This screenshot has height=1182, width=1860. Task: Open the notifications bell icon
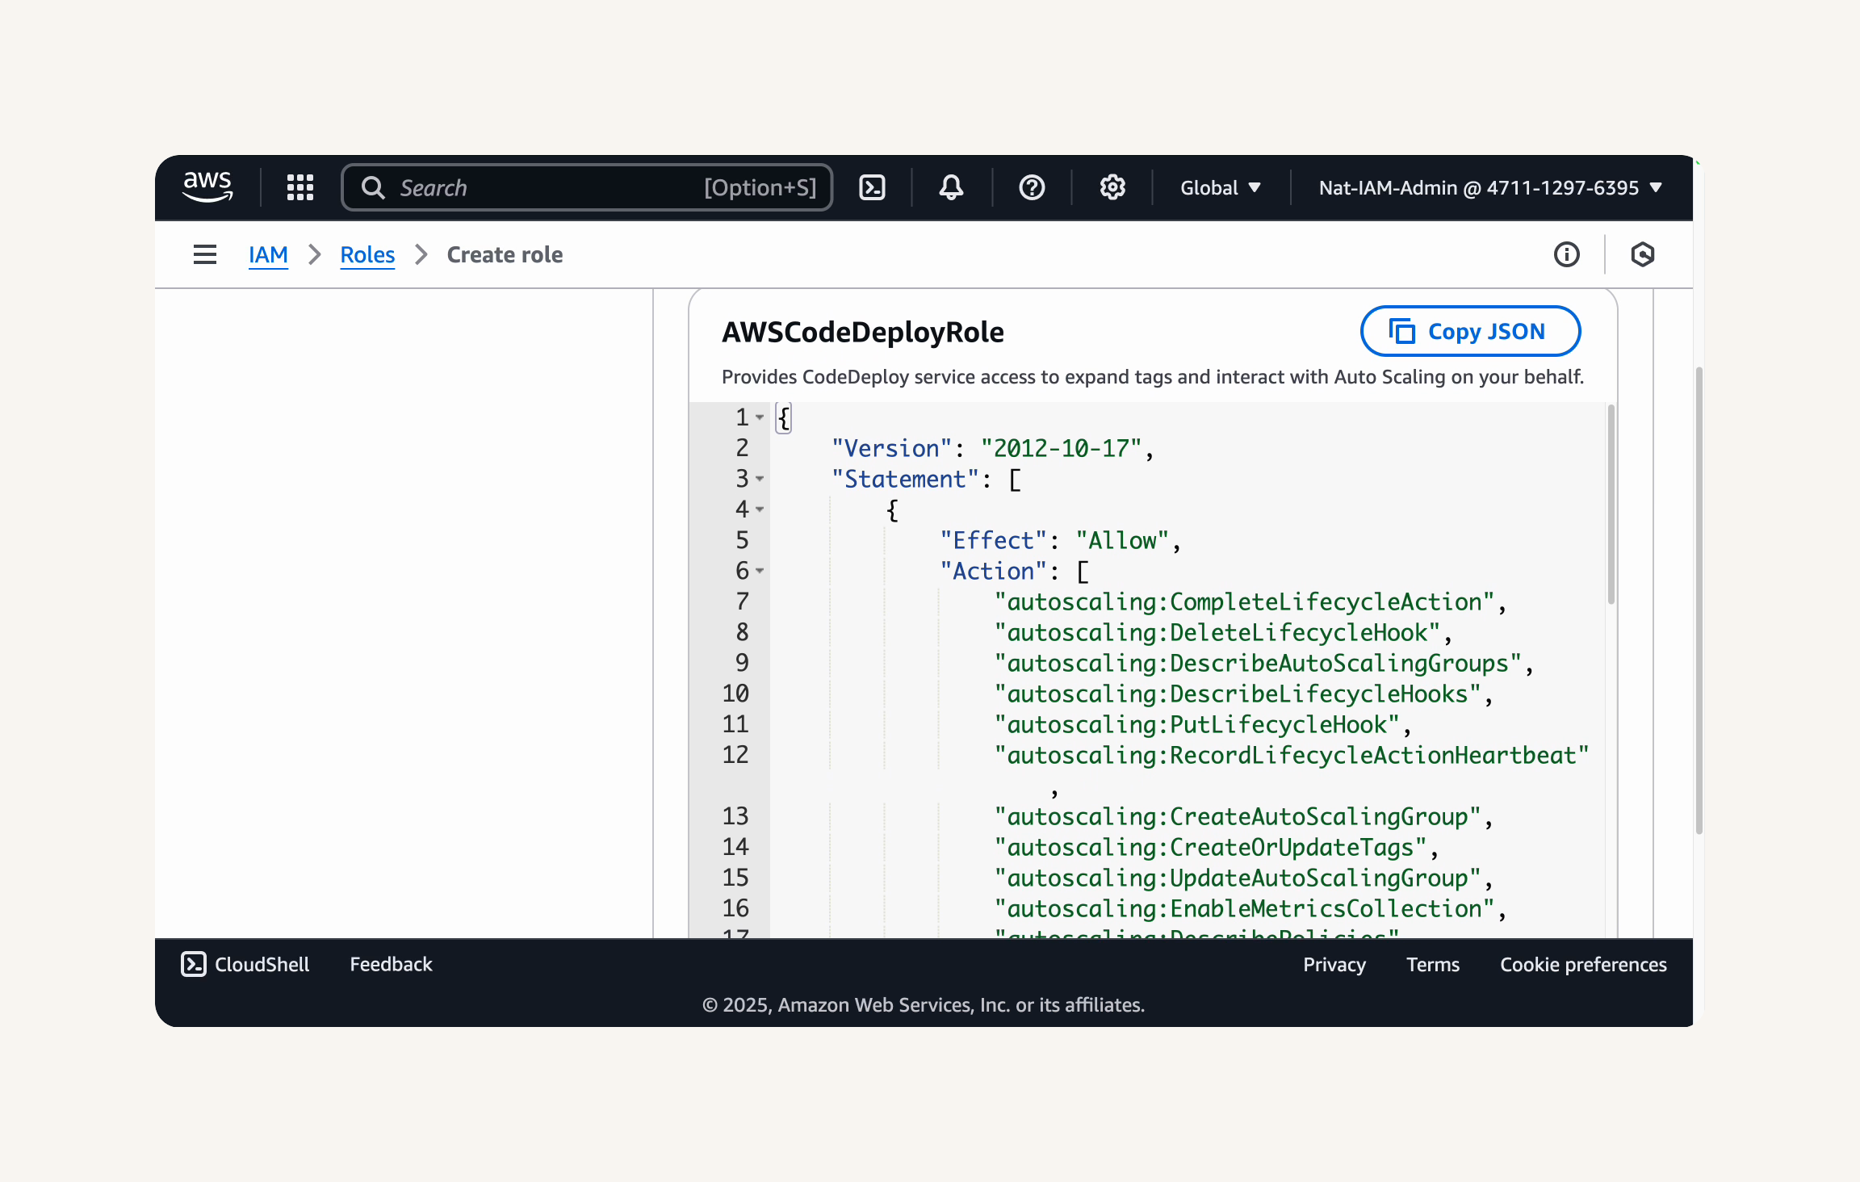[x=952, y=187]
